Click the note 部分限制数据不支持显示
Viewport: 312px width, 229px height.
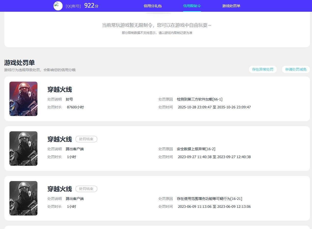point(157,33)
